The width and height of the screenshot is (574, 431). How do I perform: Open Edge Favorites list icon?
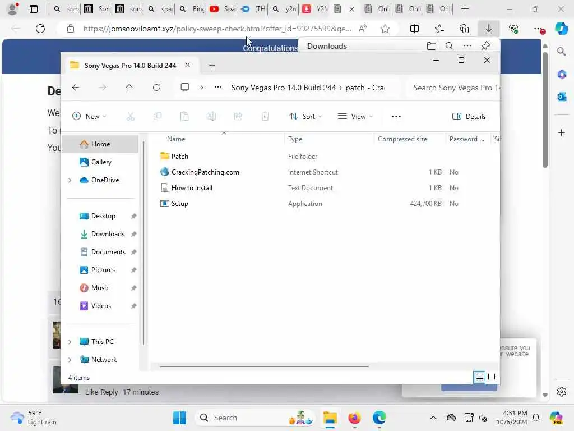point(439,29)
